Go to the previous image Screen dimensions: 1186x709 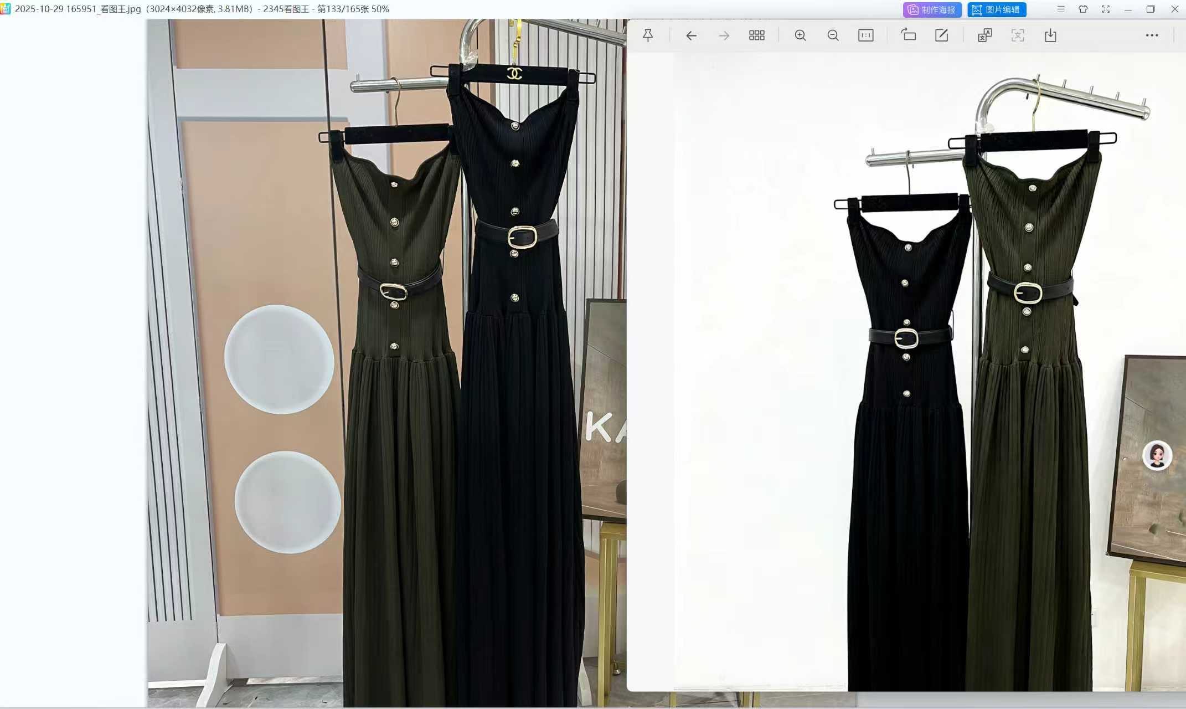[691, 35]
